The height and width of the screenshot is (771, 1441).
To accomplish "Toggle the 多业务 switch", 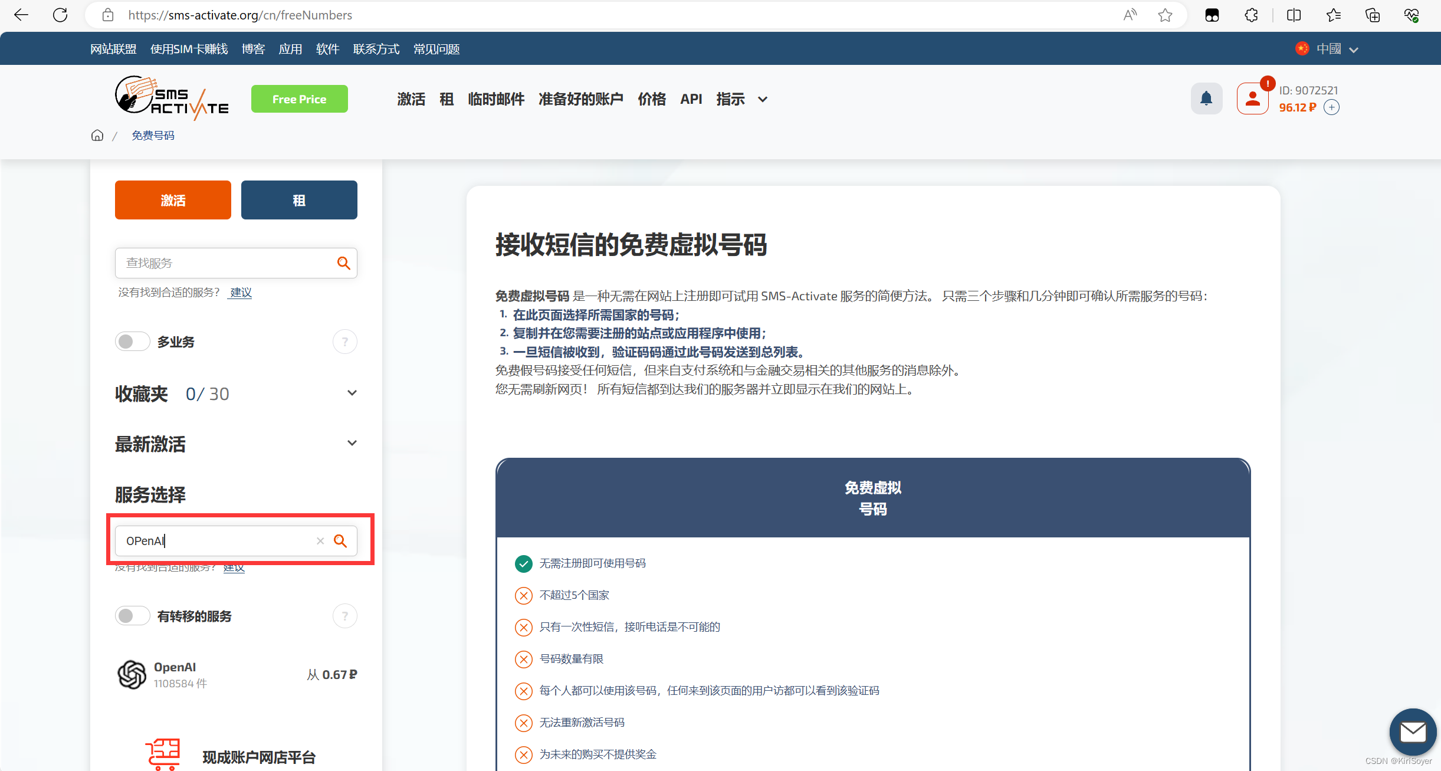I will [x=133, y=342].
